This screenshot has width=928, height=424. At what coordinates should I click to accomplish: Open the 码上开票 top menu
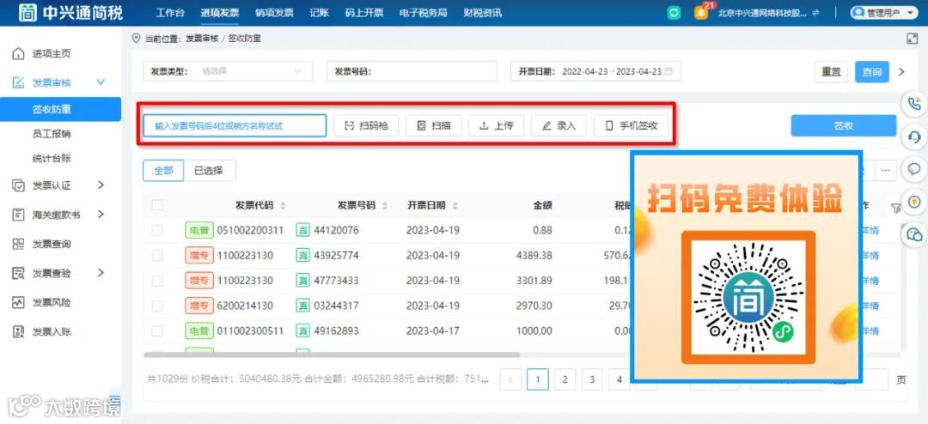tap(364, 13)
